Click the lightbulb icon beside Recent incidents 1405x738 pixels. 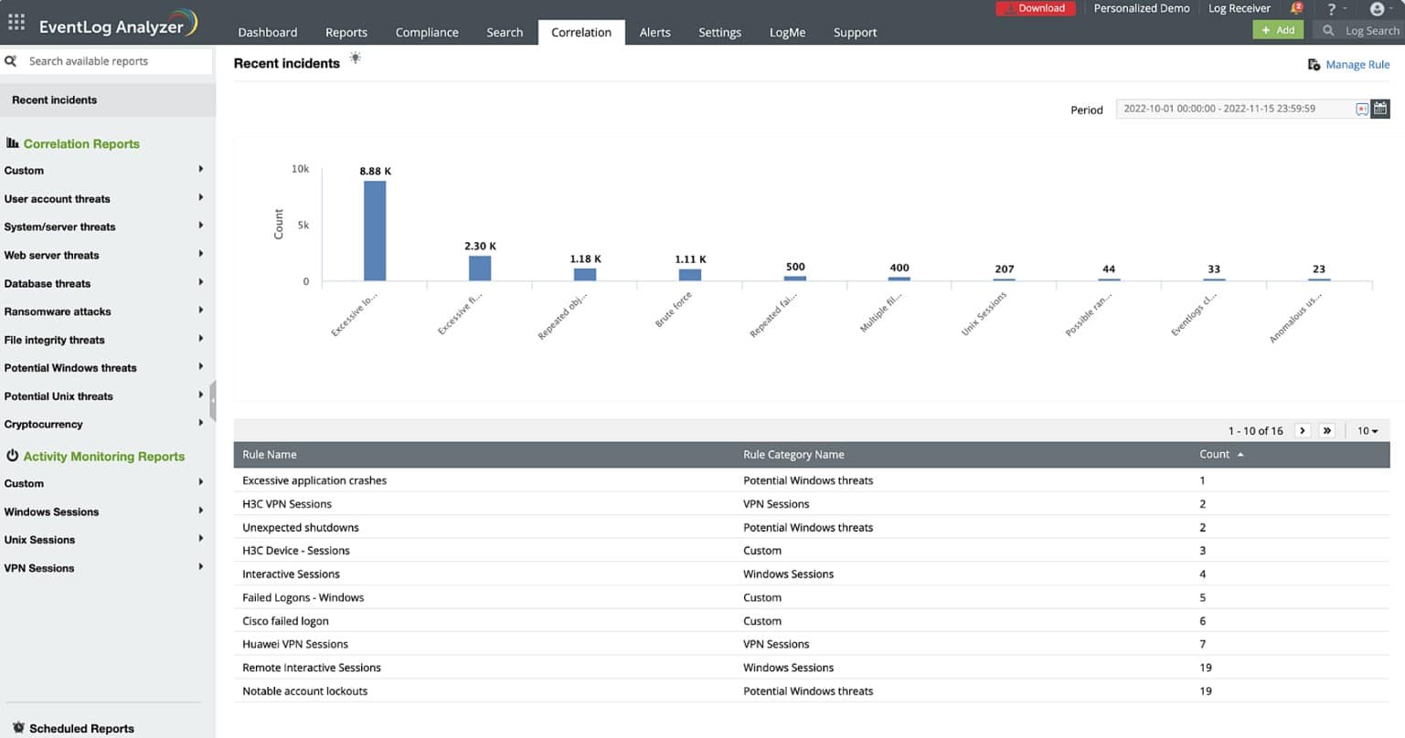point(355,58)
